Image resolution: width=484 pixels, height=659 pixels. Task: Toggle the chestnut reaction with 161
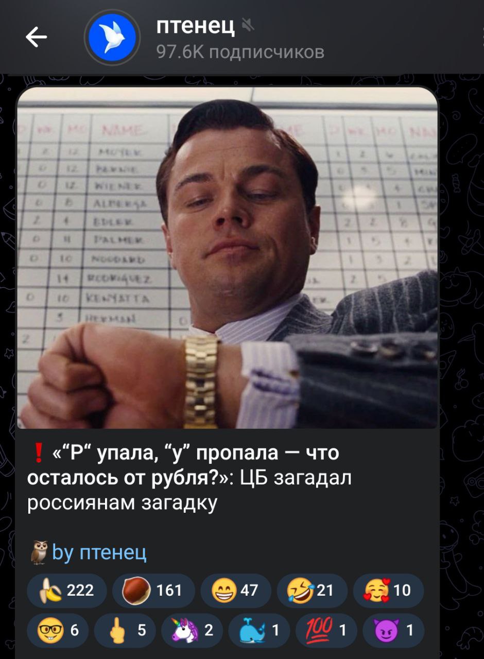point(153,590)
